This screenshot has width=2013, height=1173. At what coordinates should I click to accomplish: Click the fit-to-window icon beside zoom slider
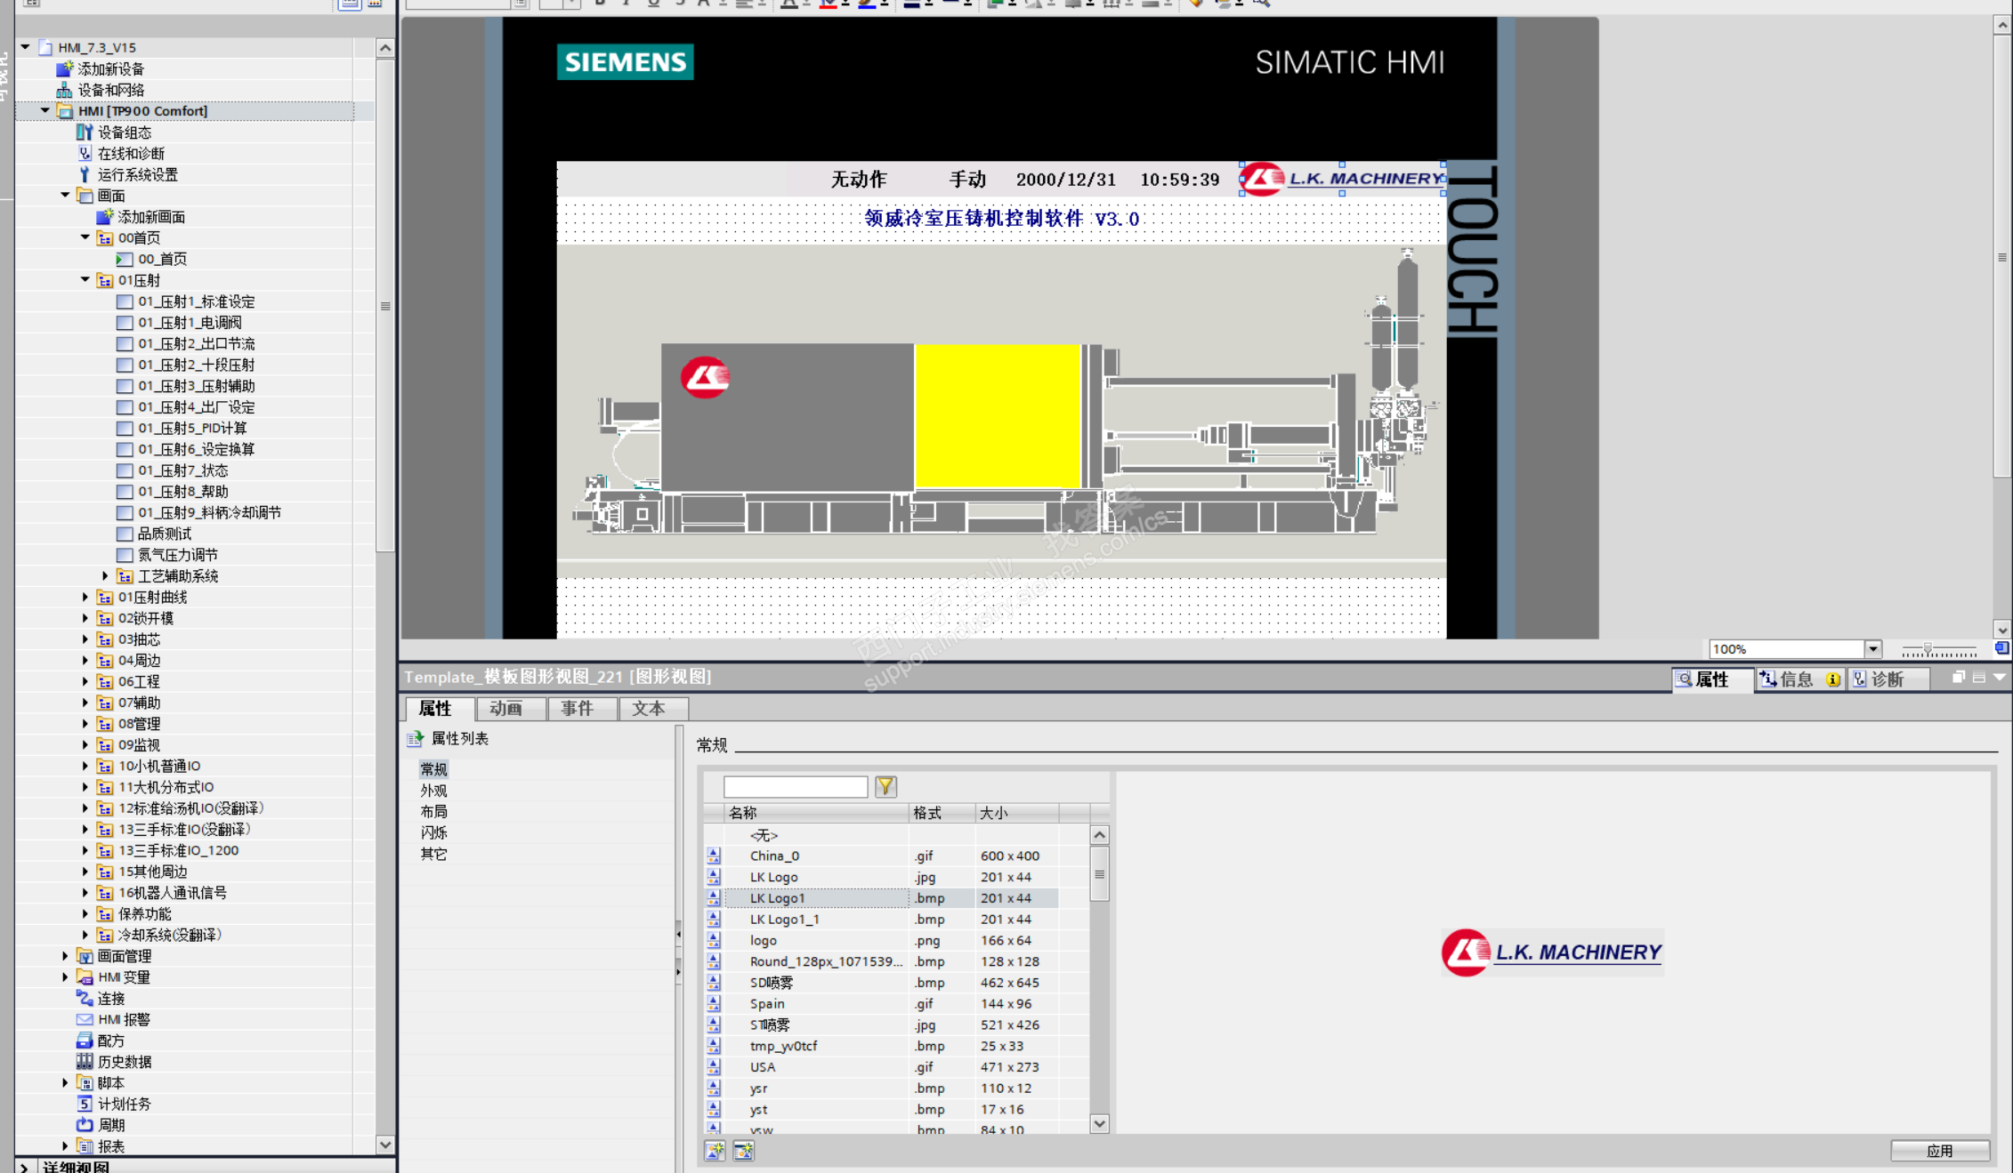point(2001,648)
